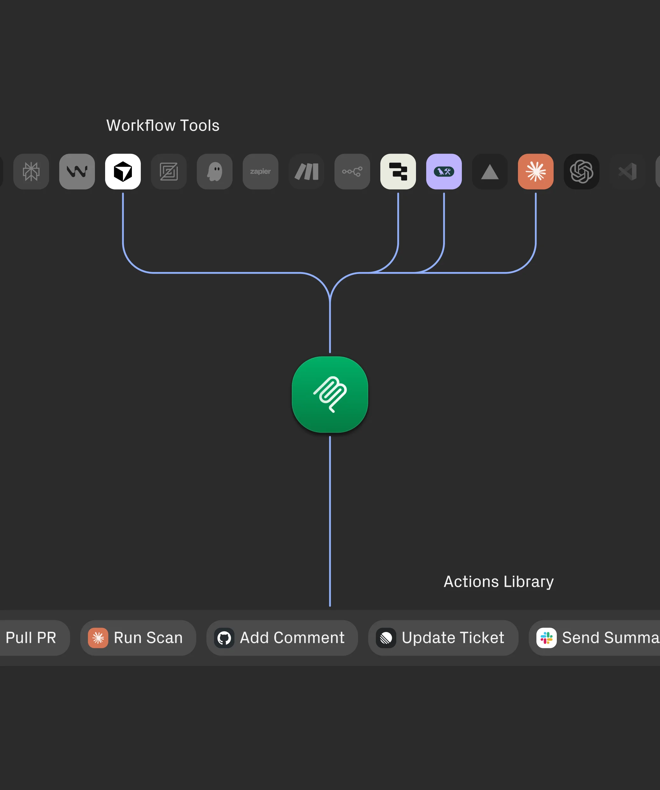The image size is (660, 790).
Task: Select the orange Claude starburst icon
Action: 535,172
